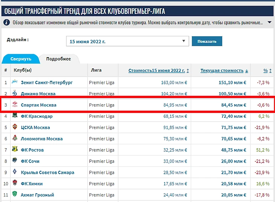Open the Ахмат Грозный club link
Image resolution: width=275 pixels, height=202 pixels.
tap(37, 195)
